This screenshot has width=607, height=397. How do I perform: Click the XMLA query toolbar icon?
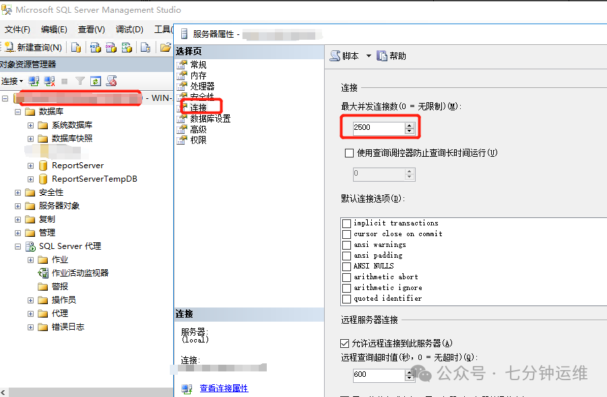click(x=127, y=47)
